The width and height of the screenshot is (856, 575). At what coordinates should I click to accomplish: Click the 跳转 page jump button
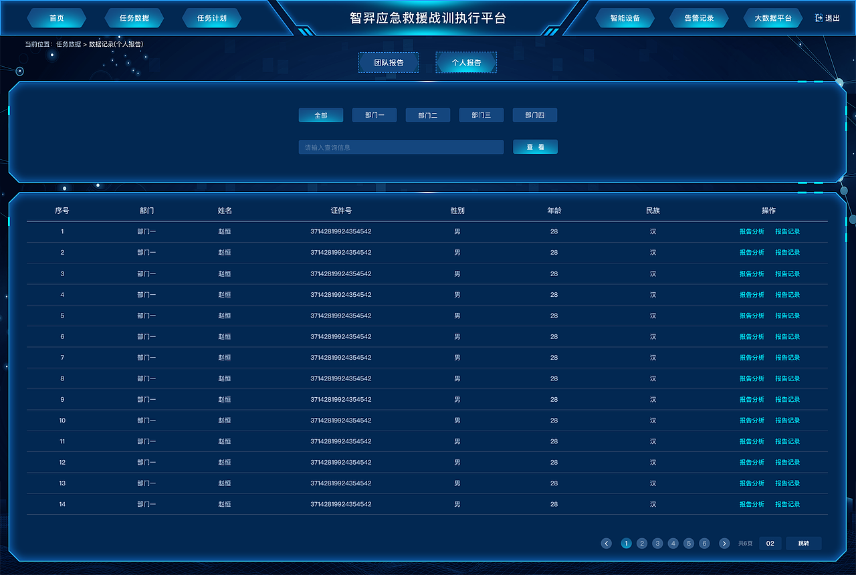803,544
